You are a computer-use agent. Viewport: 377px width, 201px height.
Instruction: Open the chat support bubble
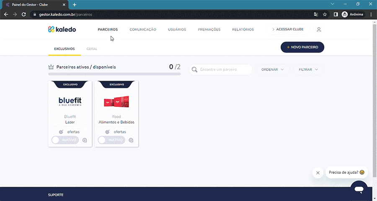(x=359, y=189)
